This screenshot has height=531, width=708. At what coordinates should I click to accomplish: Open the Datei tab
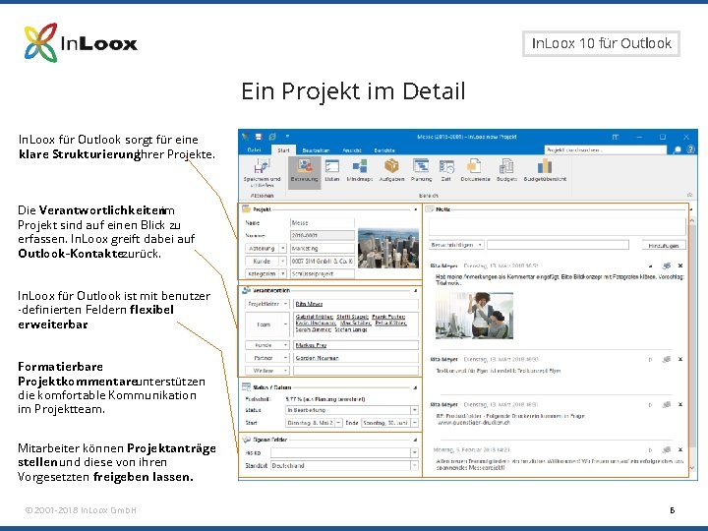click(255, 149)
